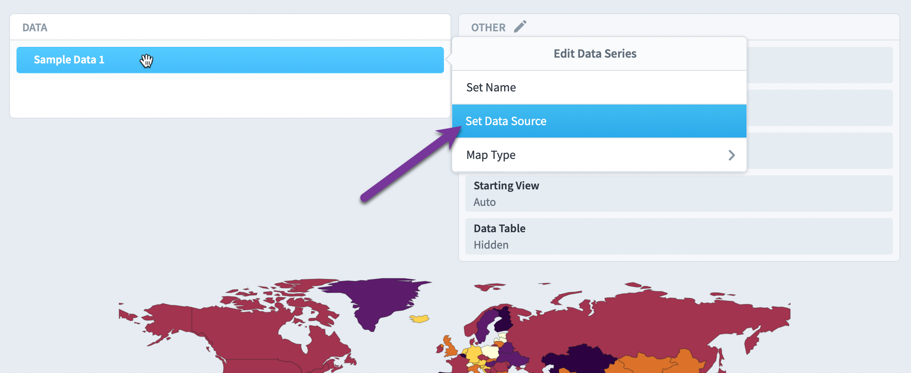911x373 pixels.
Task: Select the Sample Data 1 series row
Action: [230, 60]
